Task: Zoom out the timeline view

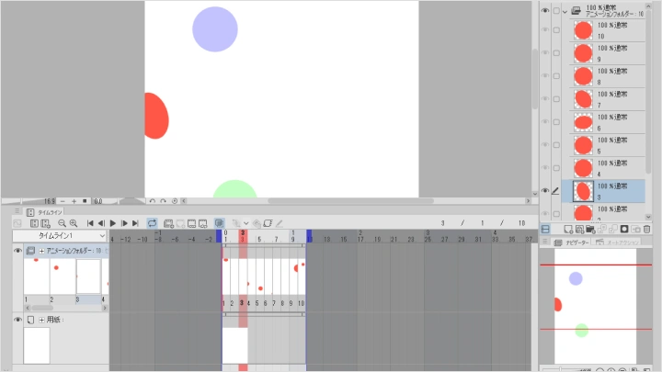Action: 63,223
